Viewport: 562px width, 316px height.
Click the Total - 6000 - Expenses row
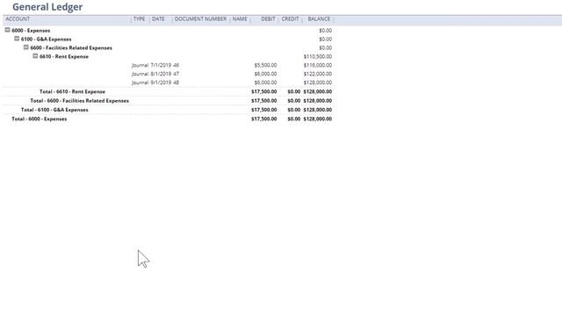(x=168, y=118)
